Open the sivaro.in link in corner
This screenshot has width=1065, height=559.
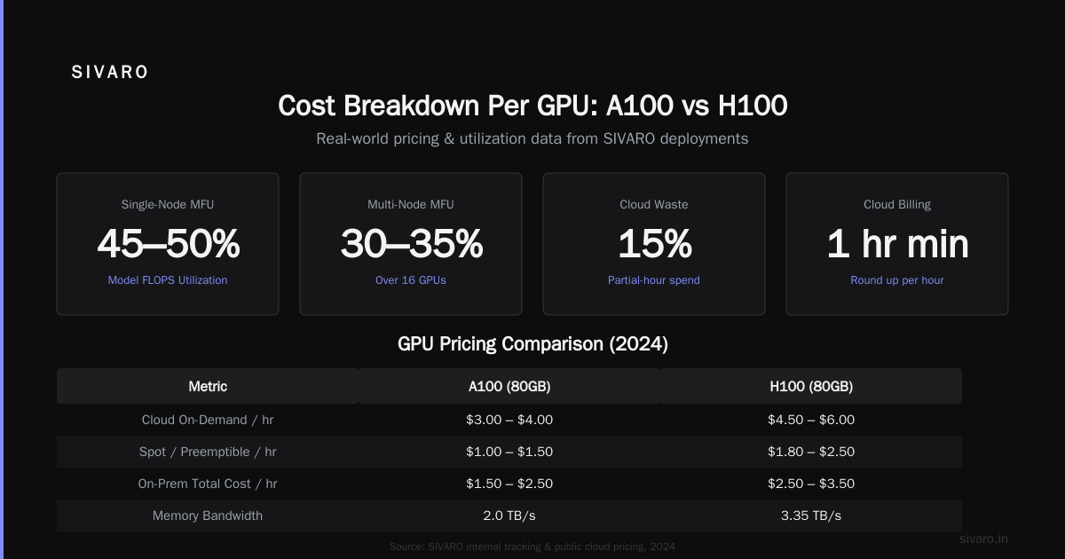coord(984,539)
